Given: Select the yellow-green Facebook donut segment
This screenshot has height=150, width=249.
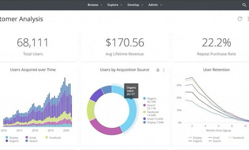Looking at the screenshot, I should (x=91, y=110).
